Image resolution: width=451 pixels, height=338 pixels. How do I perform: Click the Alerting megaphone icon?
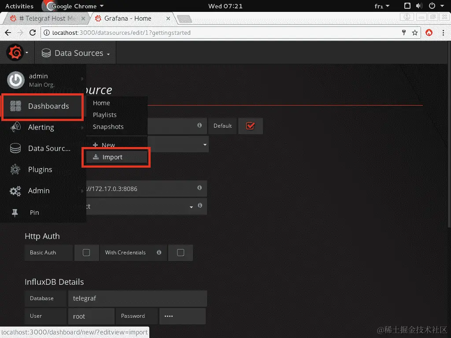pyautogui.click(x=15, y=127)
